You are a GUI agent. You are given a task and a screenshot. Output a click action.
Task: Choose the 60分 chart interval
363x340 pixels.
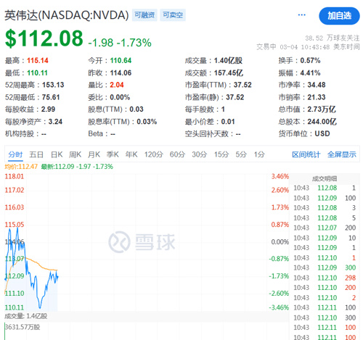(177, 154)
